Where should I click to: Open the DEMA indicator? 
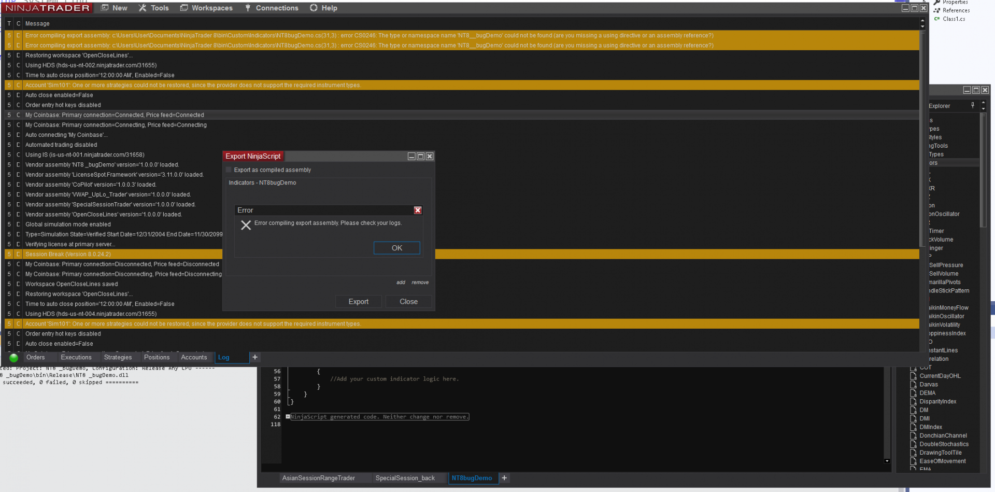(928, 393)
